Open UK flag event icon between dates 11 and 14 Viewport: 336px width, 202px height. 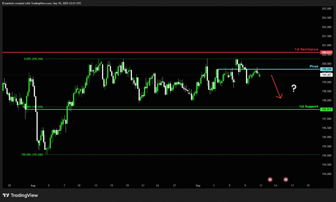[270, 179]
